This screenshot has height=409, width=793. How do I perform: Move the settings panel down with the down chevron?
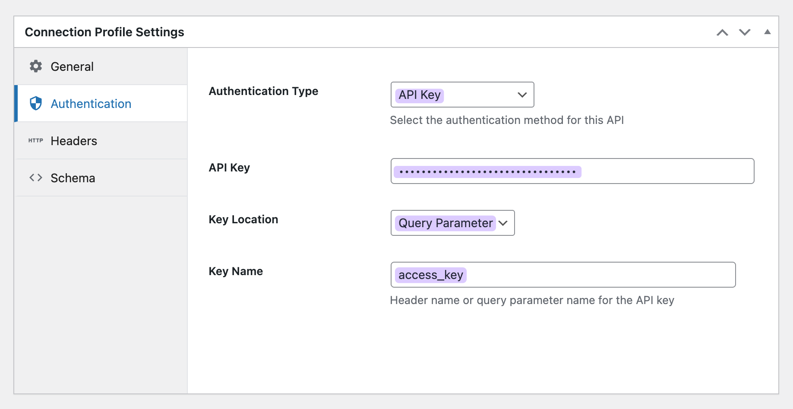745,32
